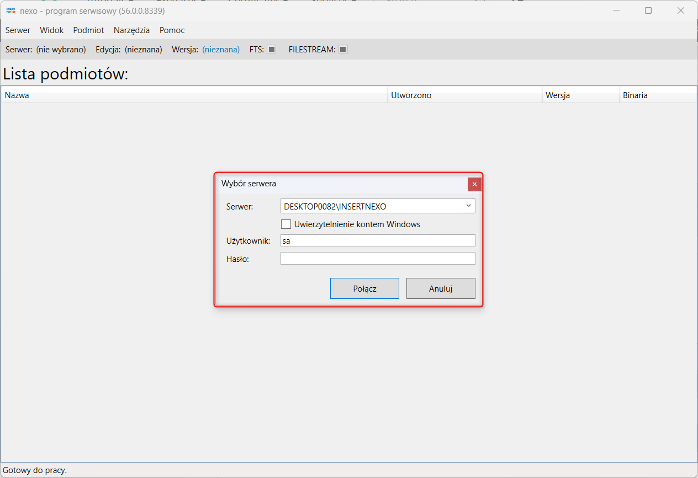Click the Uwierzytelnienie kontem Windows label
698x478 pixels.
357,224
